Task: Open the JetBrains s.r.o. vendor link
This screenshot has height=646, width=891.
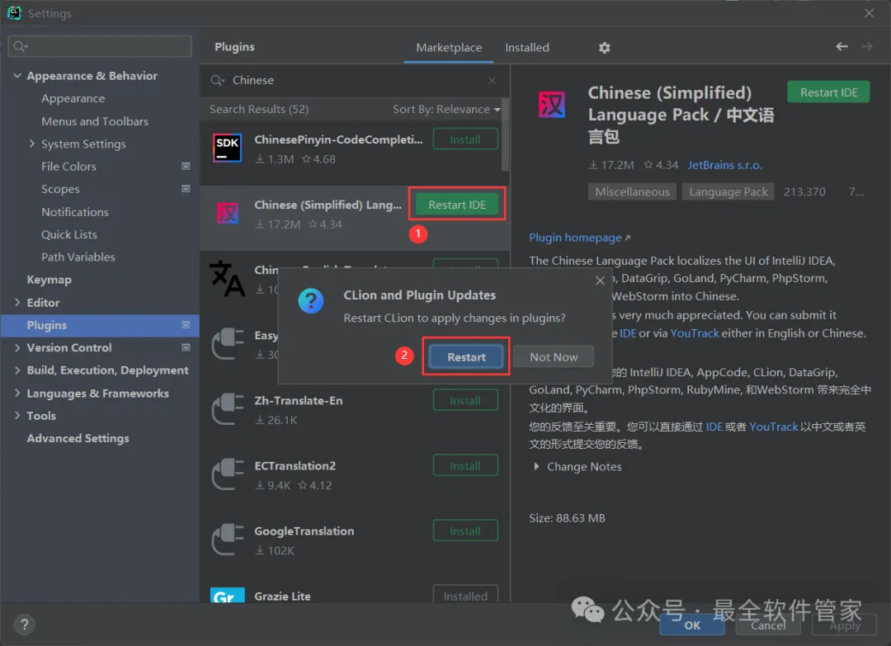Action: [x=725, y=165]
